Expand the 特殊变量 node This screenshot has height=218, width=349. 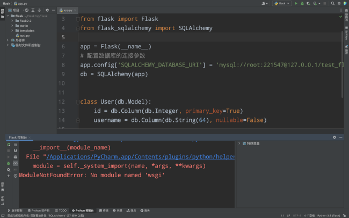239,143
